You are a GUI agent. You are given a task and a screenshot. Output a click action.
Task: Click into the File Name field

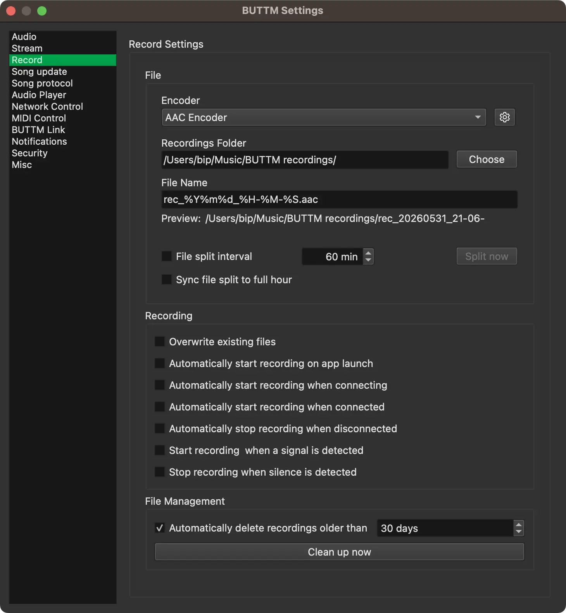point(339,199)
